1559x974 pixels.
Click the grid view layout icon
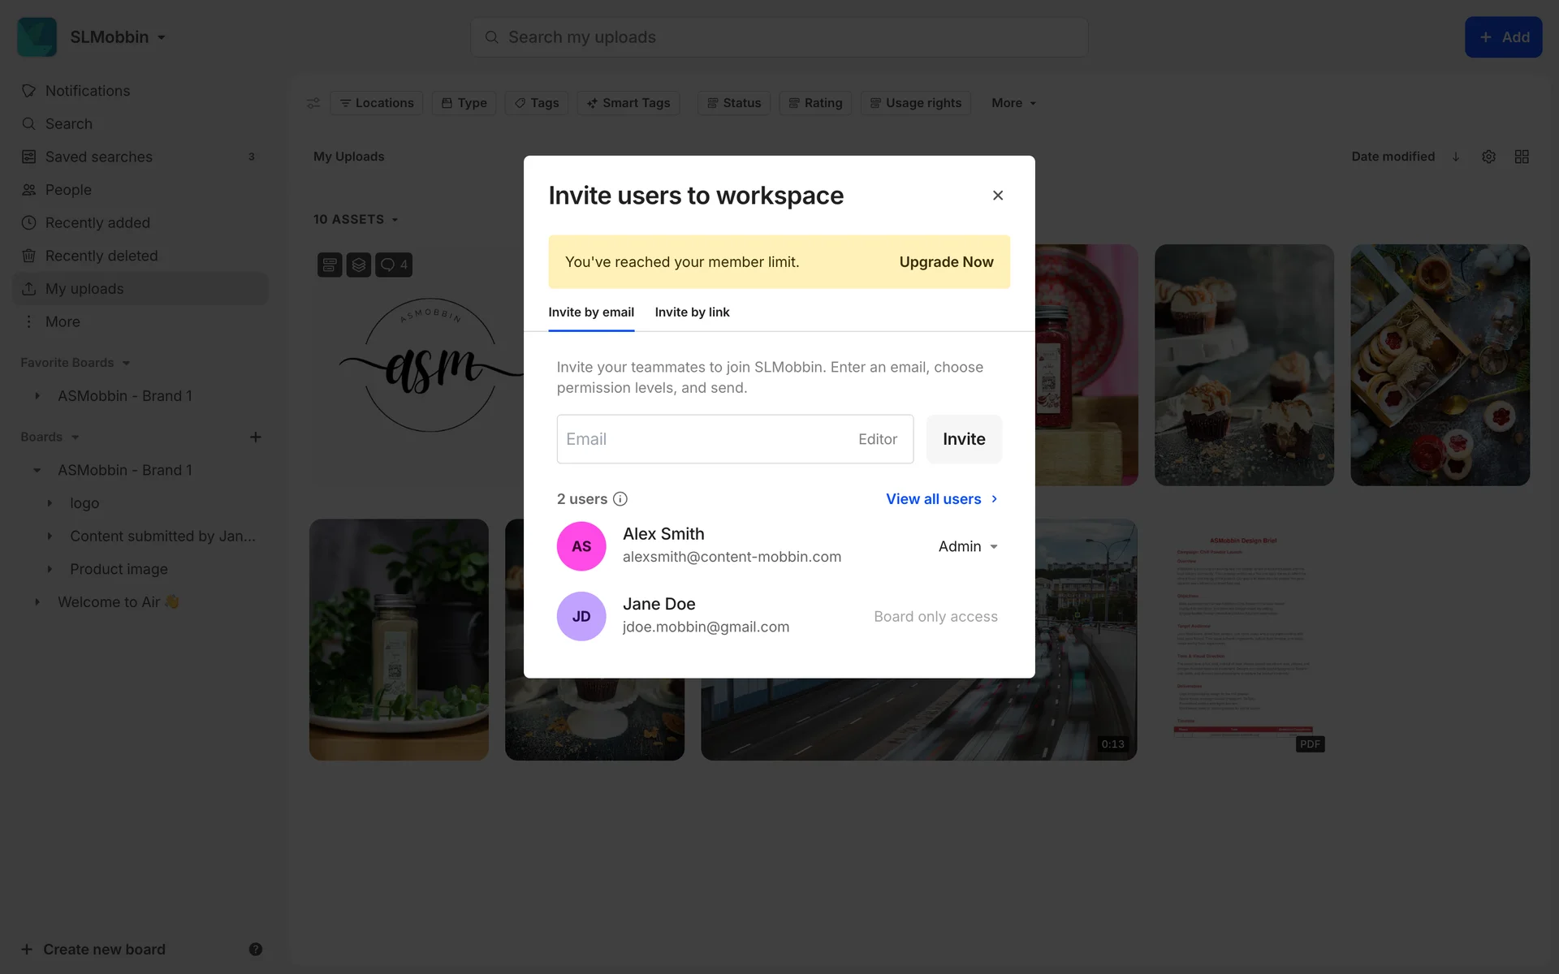(1522, 157)
